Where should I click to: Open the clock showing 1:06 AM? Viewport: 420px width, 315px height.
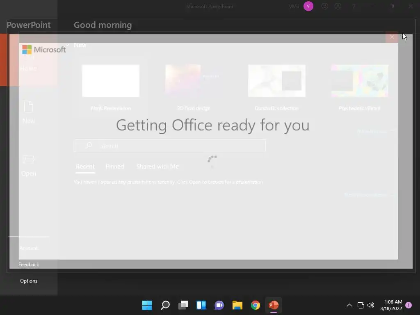point(391,305)
